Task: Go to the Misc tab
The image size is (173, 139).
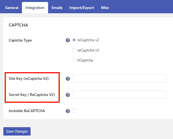Action: tap(105, 8)
